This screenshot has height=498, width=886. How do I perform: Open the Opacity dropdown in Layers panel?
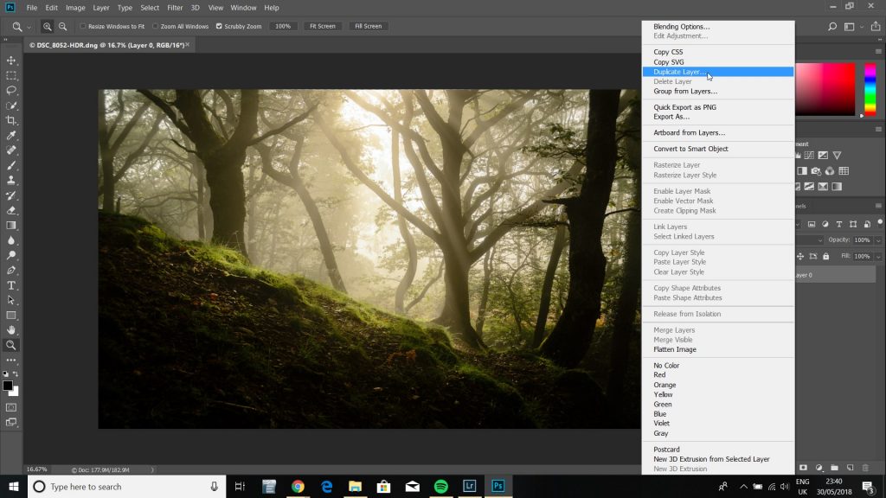coord(878,241)
